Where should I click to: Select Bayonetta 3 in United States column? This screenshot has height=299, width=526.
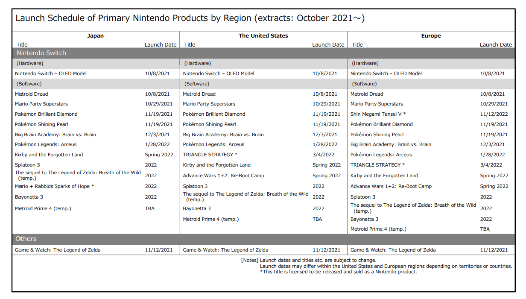[x=197, y=208]
